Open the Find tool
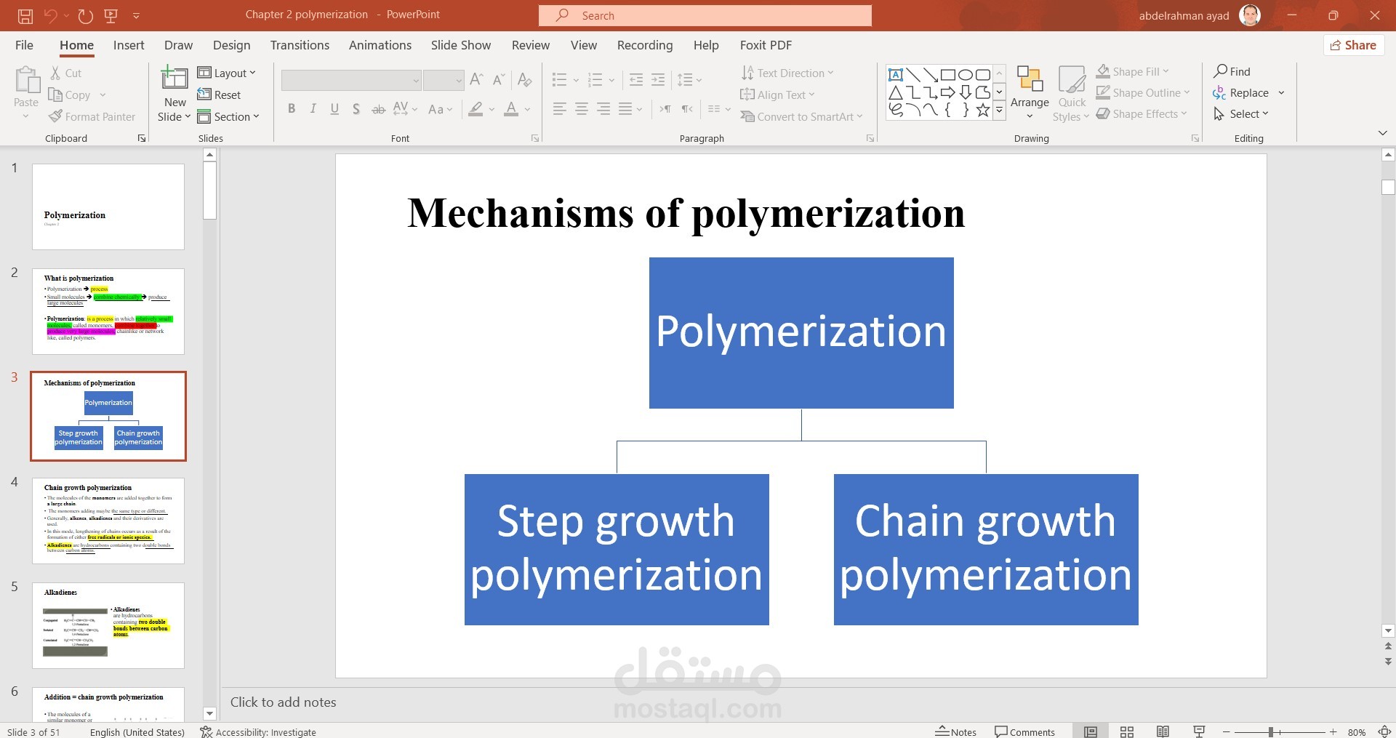The image size is (1396, 738). tap(1233, 71)
